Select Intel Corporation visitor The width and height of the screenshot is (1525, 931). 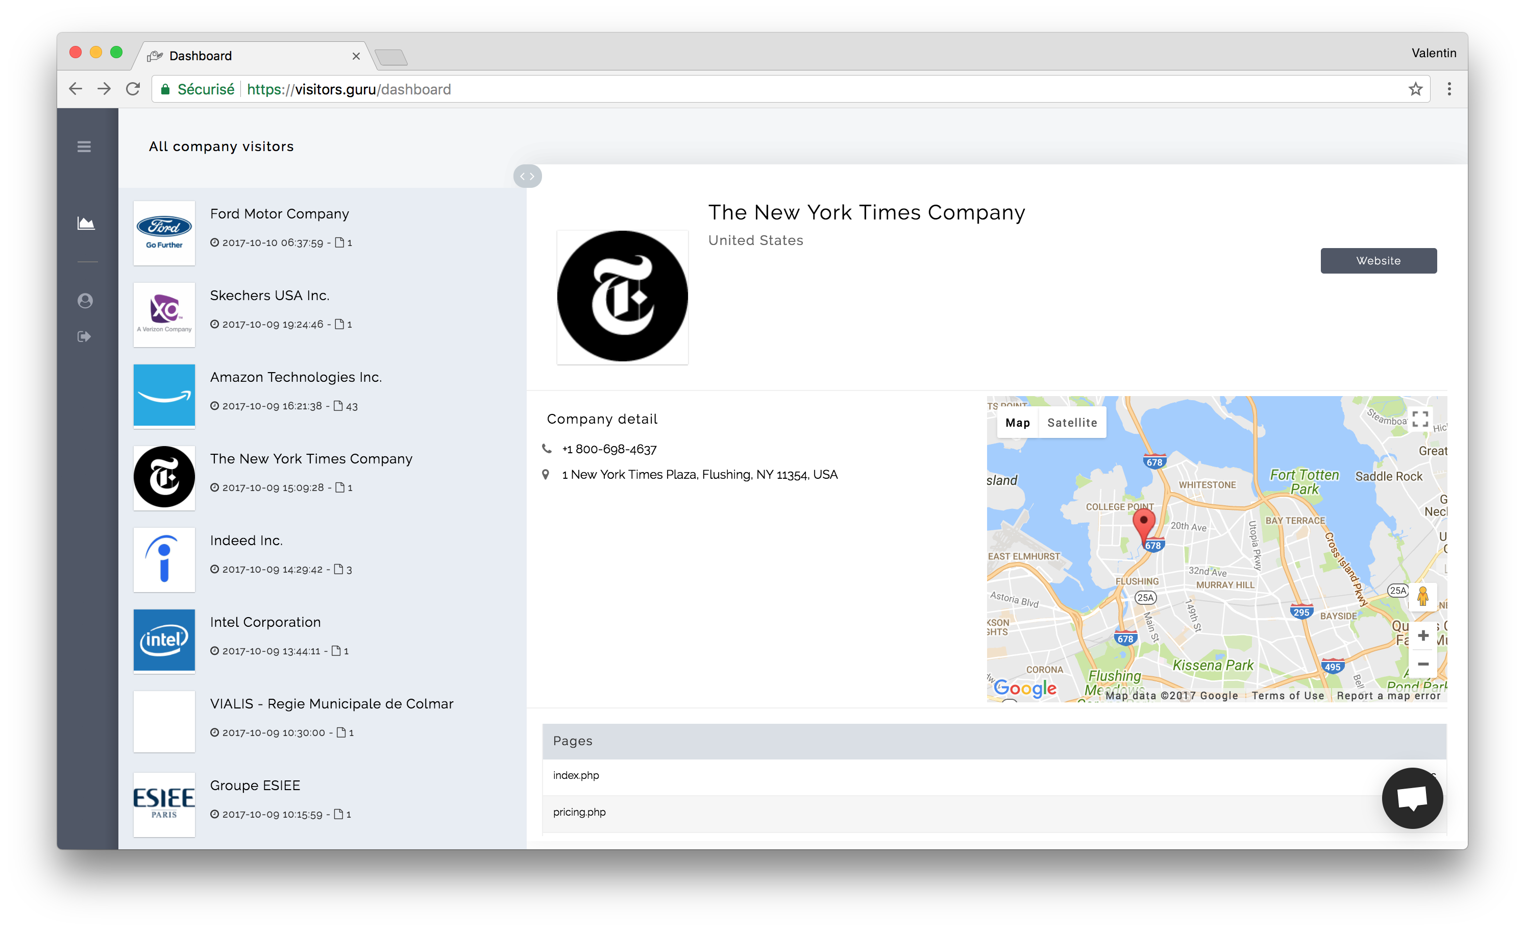pos(322,641)
